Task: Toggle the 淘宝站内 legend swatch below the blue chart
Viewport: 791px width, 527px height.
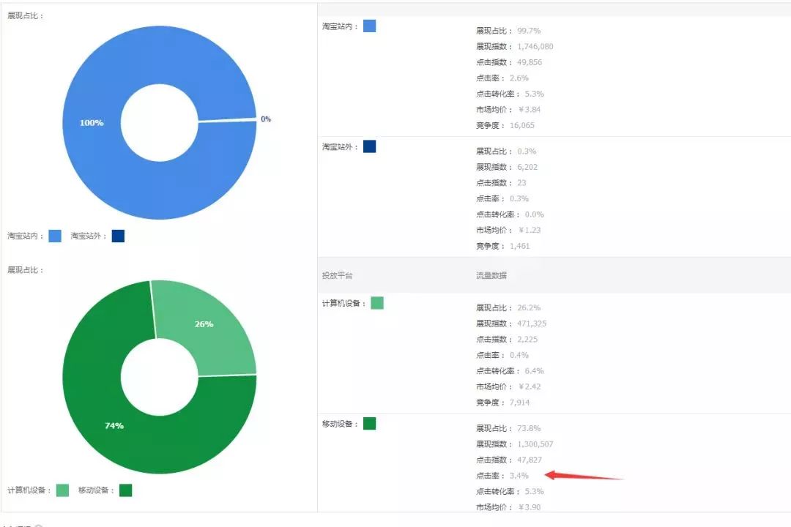Action: [55, 236]
